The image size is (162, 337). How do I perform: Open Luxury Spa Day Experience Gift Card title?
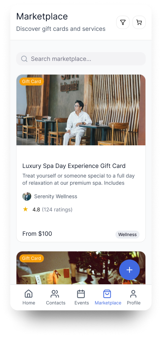tap(74, 166)
